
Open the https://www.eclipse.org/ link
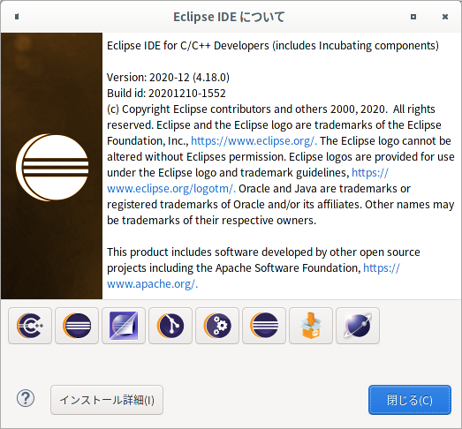[x=254, y=141]
